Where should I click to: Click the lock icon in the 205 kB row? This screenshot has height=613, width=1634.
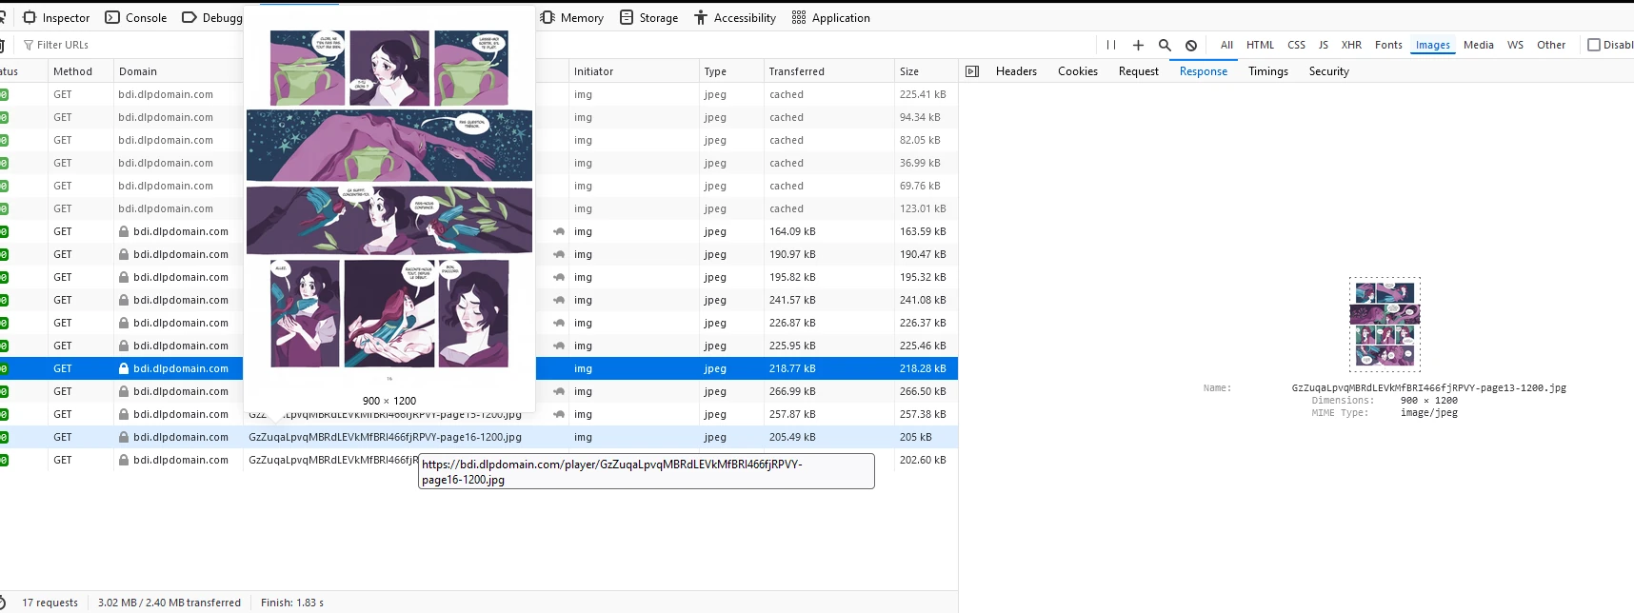click(x=124, y=437)
